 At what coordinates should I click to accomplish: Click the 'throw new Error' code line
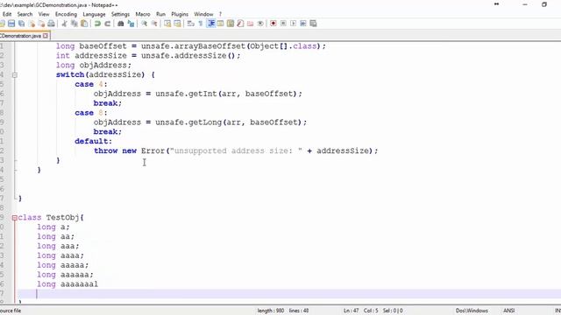(x=236, y=150)
